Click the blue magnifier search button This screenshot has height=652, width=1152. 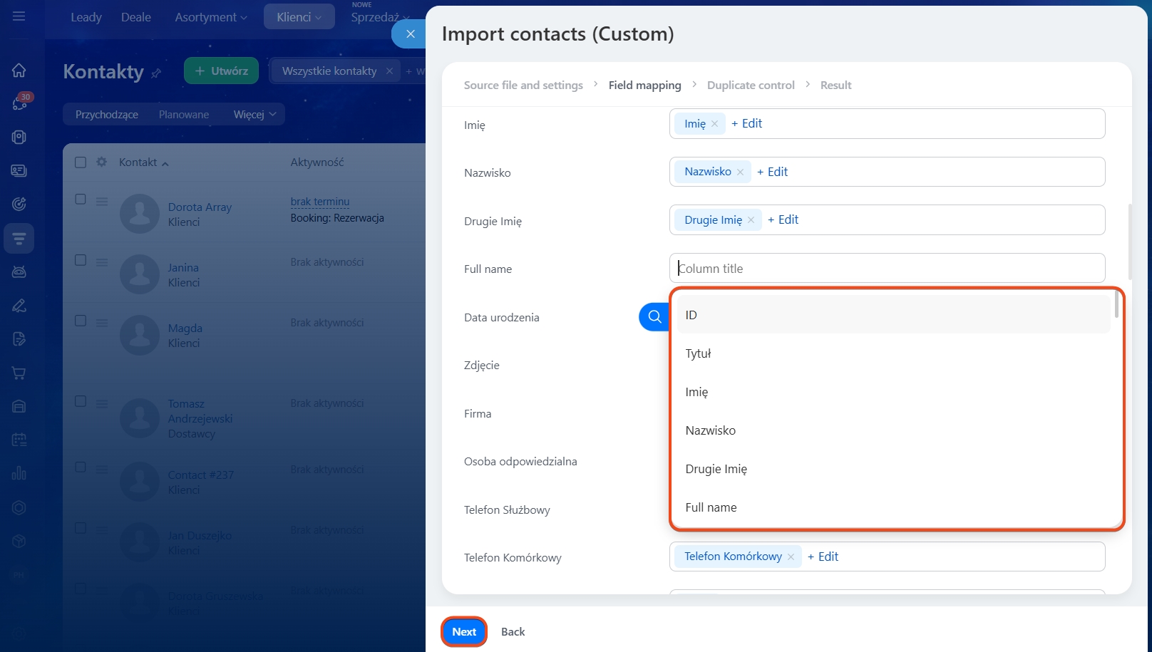[x=654, y=317]
